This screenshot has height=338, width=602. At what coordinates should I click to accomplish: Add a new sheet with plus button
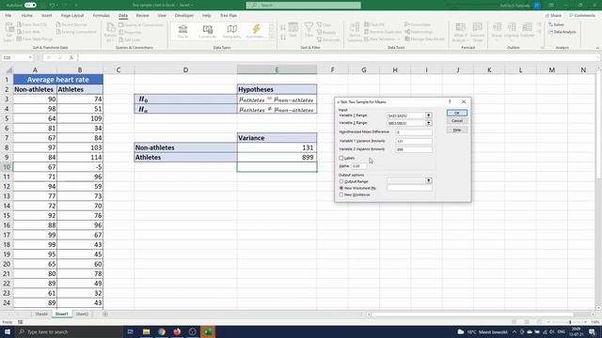click(x=104, y=314)
